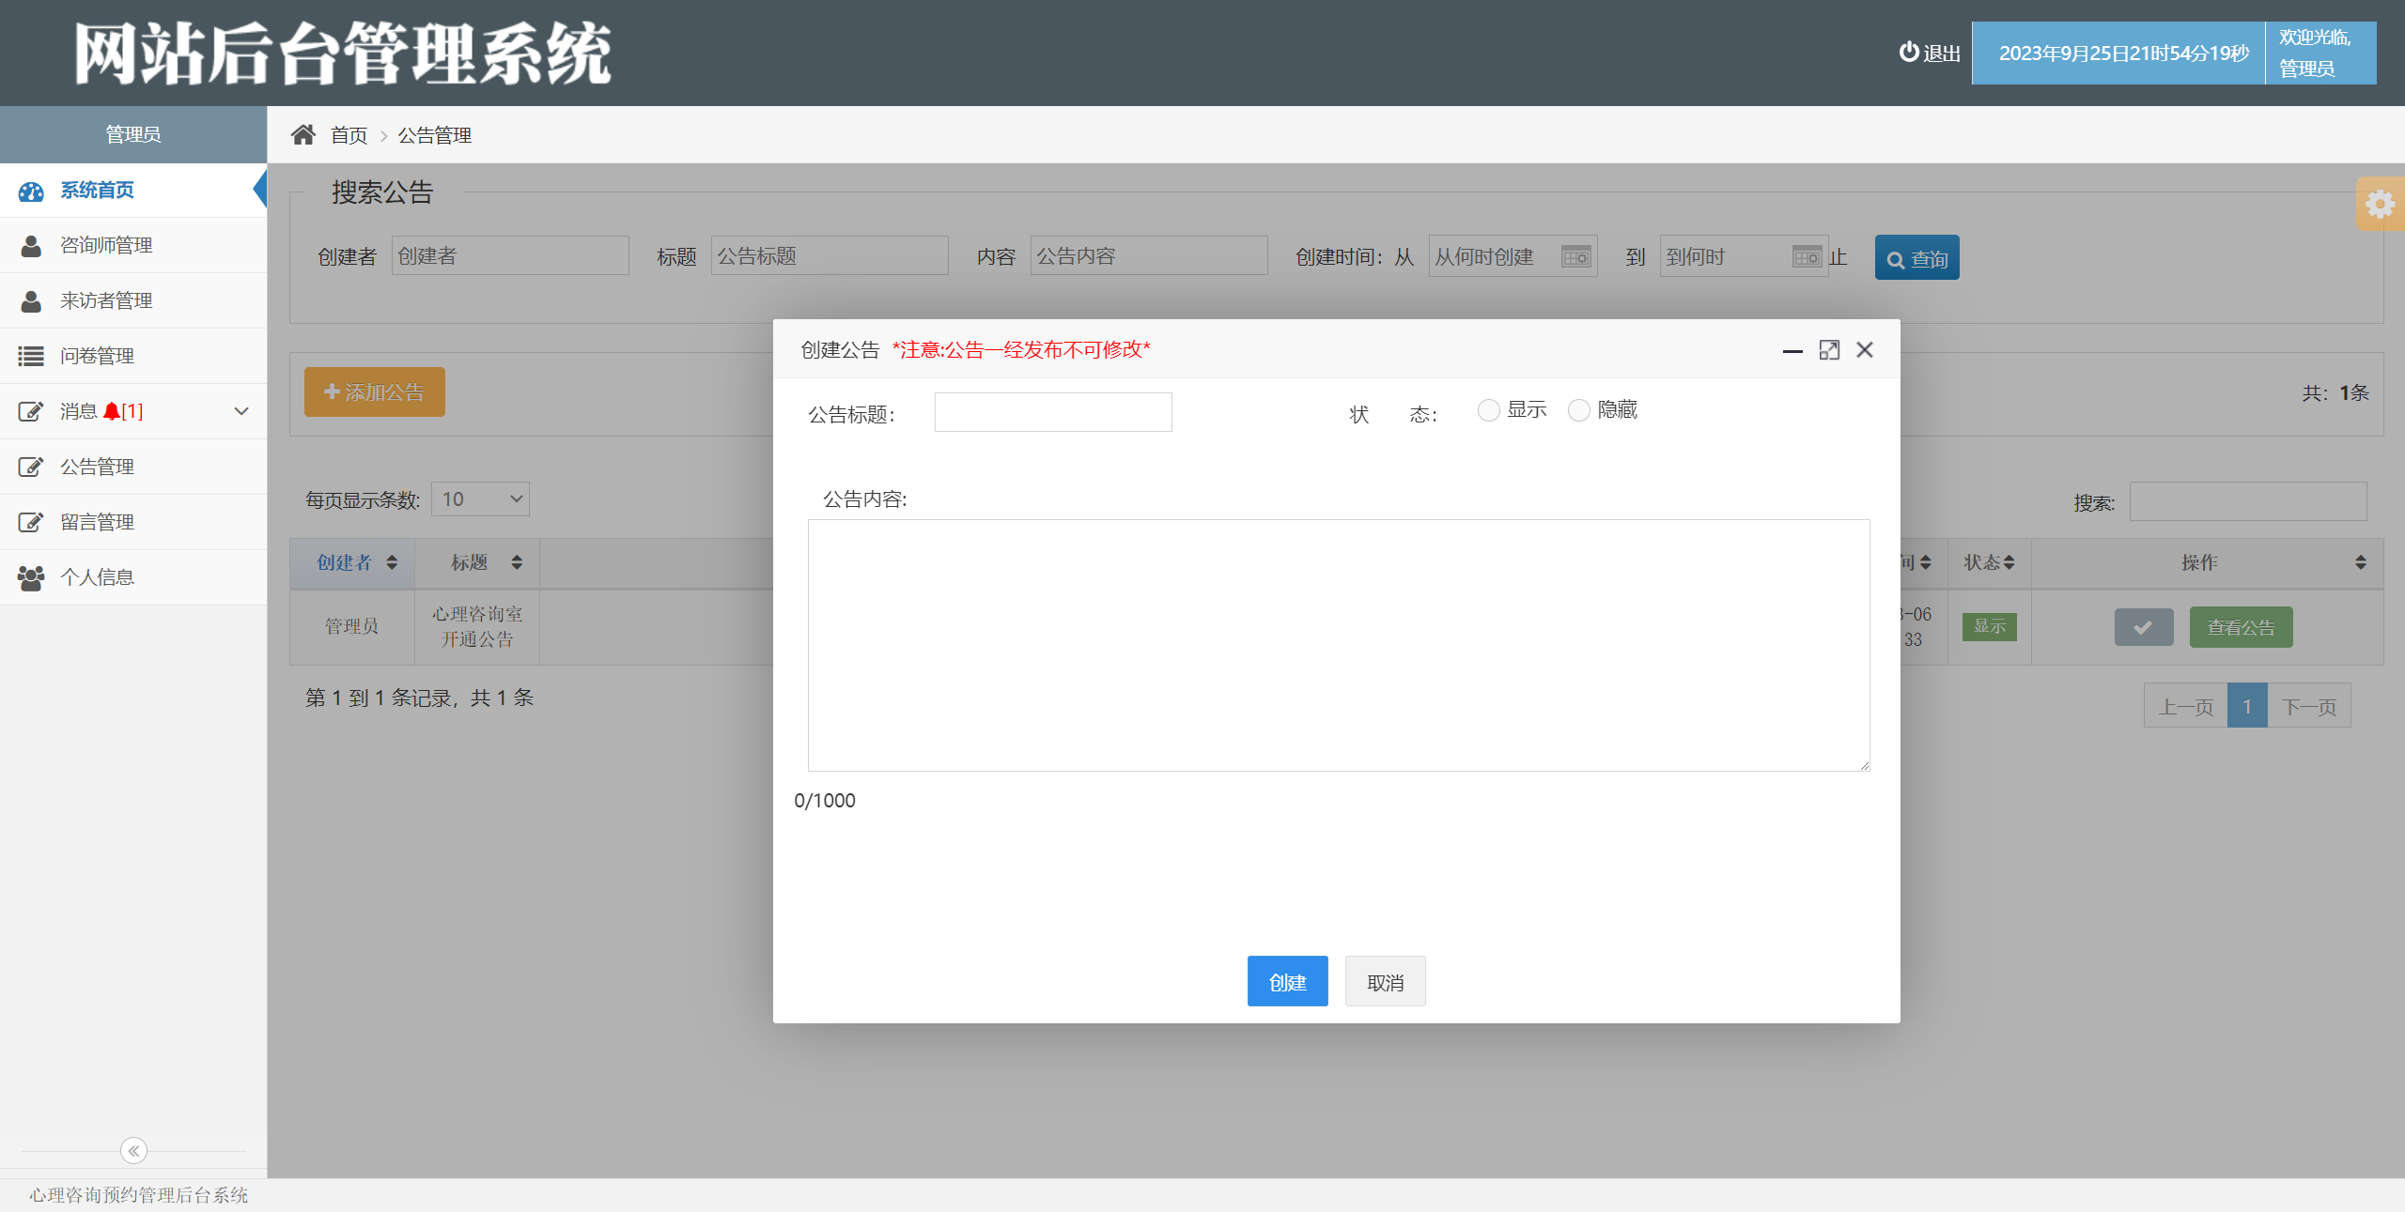Open calendar icon in 从何时创建 field
2405x1212 pixels.
click(x=1575, y=256)
